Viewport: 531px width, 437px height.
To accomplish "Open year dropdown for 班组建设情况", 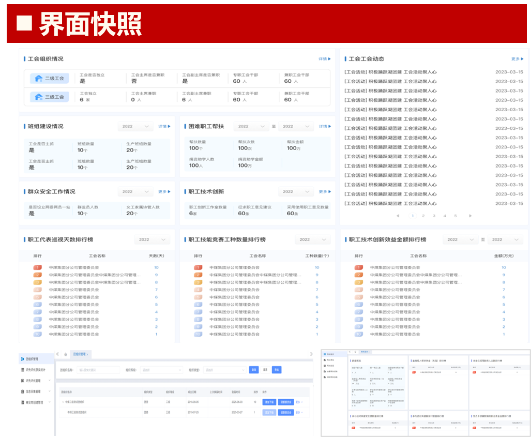I will [135, 126].
